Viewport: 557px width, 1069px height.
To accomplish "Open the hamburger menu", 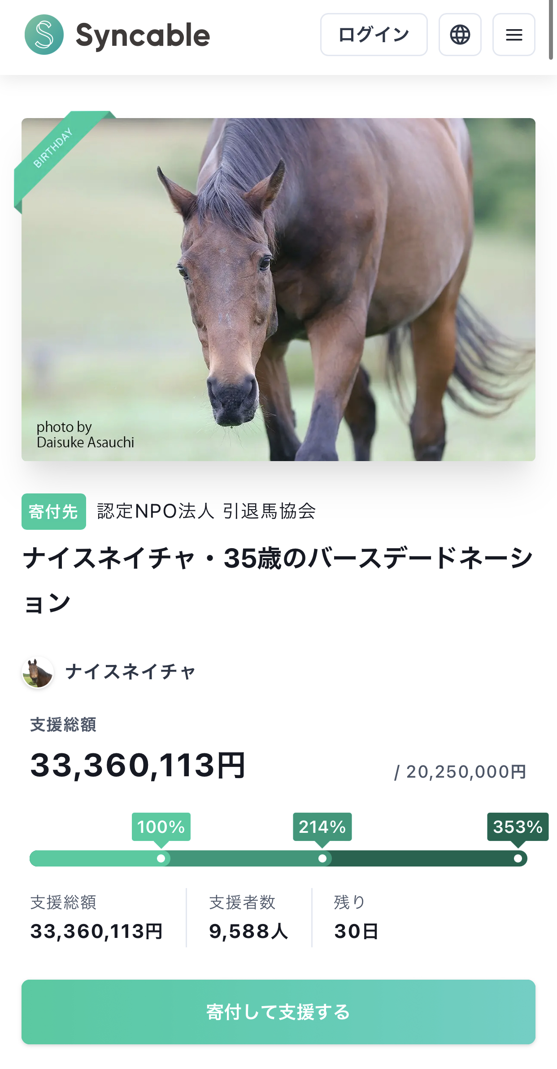I will [x=513, y=35].
